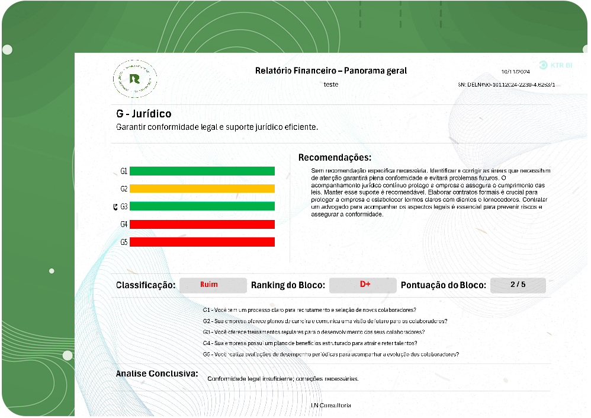591x418 pixels.
Task: Click the 'Recomendações:' heading
Action: point(335,157)
